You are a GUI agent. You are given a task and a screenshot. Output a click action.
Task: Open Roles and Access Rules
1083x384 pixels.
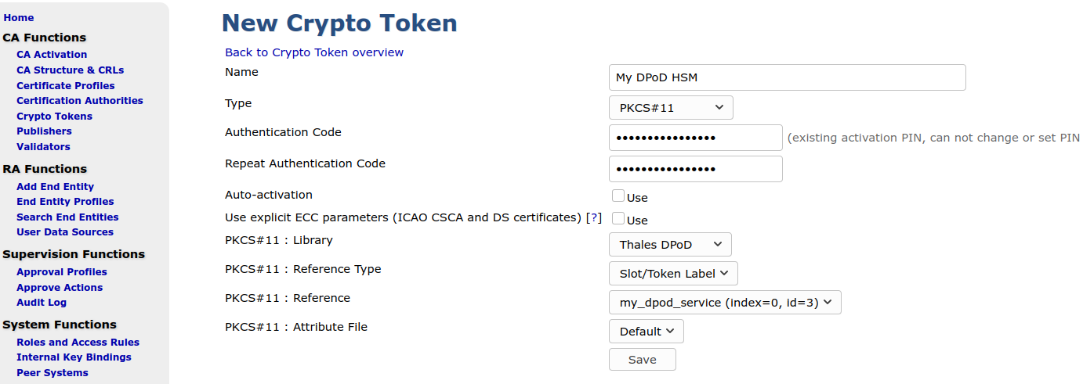[78, 343]
